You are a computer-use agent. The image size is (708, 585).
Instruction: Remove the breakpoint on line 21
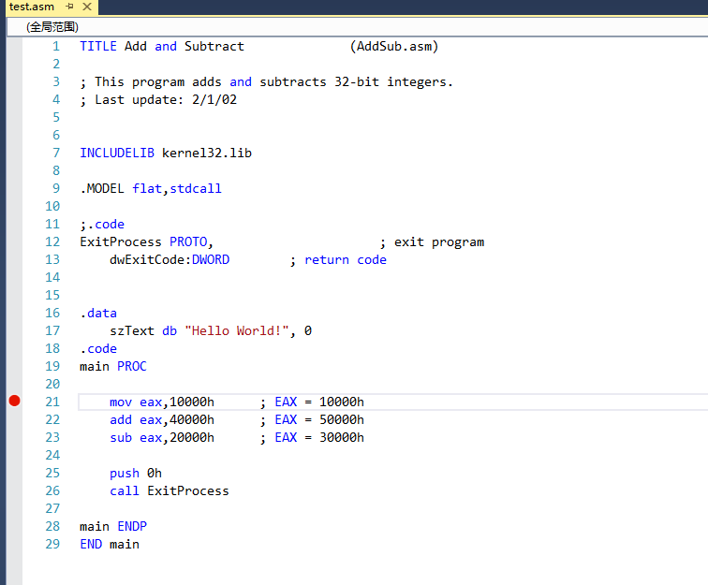14,401
